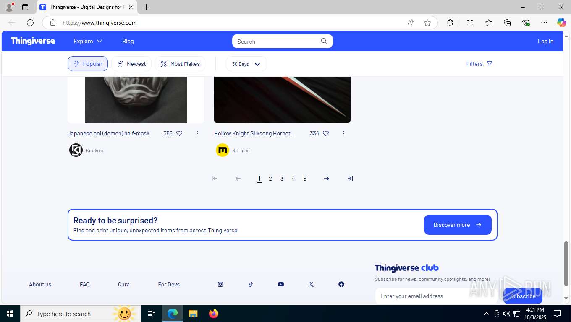The width and height of the screenshot is (571, 322).
Task: Open Thingiverse YouTube channel
Action: click(x=281, y=284)
